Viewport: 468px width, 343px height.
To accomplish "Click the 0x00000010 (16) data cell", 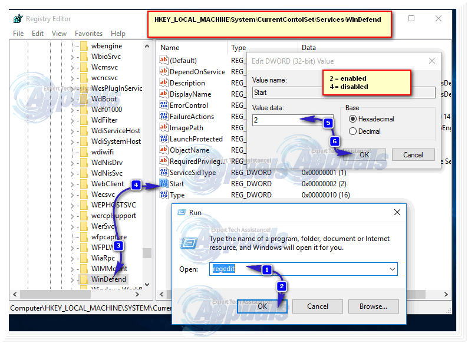I will click(x=325, y=194).
